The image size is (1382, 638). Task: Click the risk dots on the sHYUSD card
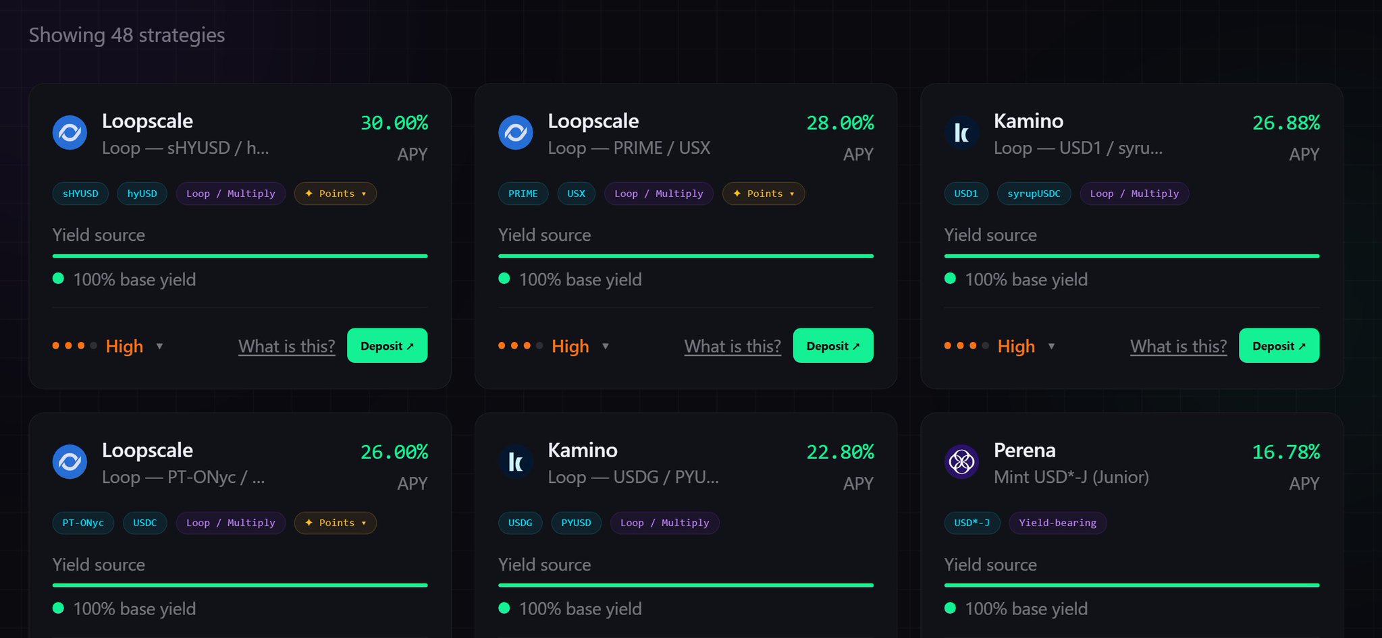pyautogui.click(x=74, y=346)
